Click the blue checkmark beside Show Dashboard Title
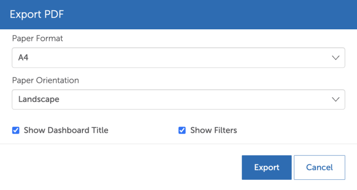Image resolution: width=357 pixels, height=190 pixels. point(16,130)
